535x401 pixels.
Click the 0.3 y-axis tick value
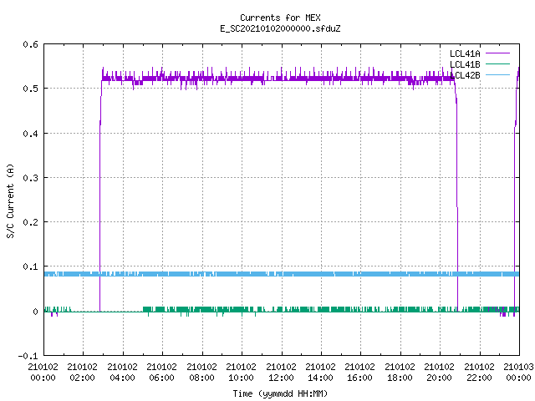pyautogui.click(x=31, y=178)
